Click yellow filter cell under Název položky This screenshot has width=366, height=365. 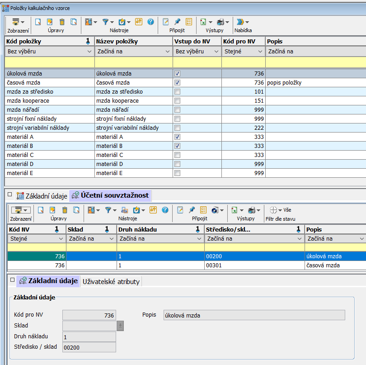[133, 62]
